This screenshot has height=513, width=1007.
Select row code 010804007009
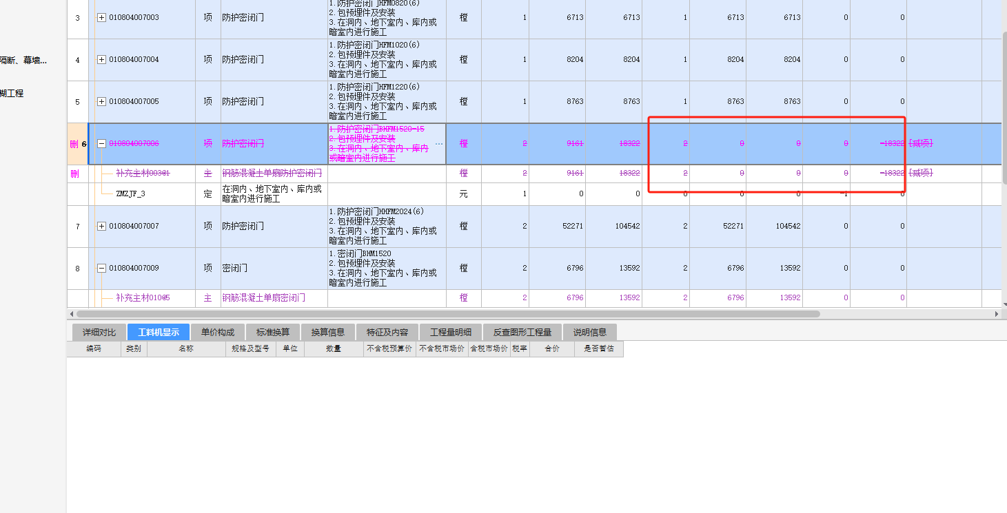pos(134,269)
